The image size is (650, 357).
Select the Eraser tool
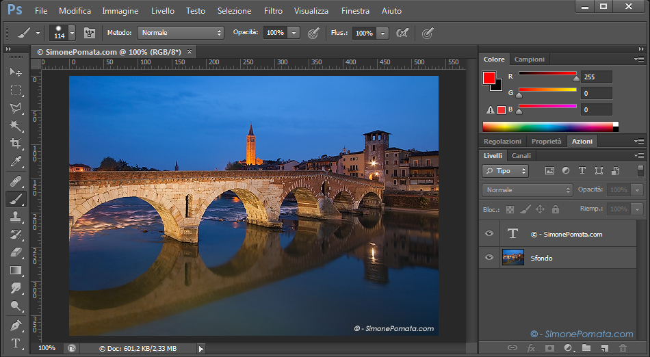(16, 252)
